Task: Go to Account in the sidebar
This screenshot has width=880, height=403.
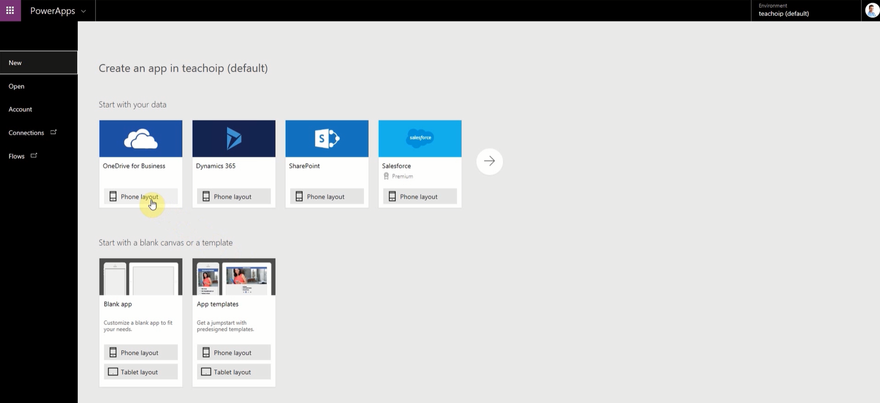Action: (x=38, y=109)
